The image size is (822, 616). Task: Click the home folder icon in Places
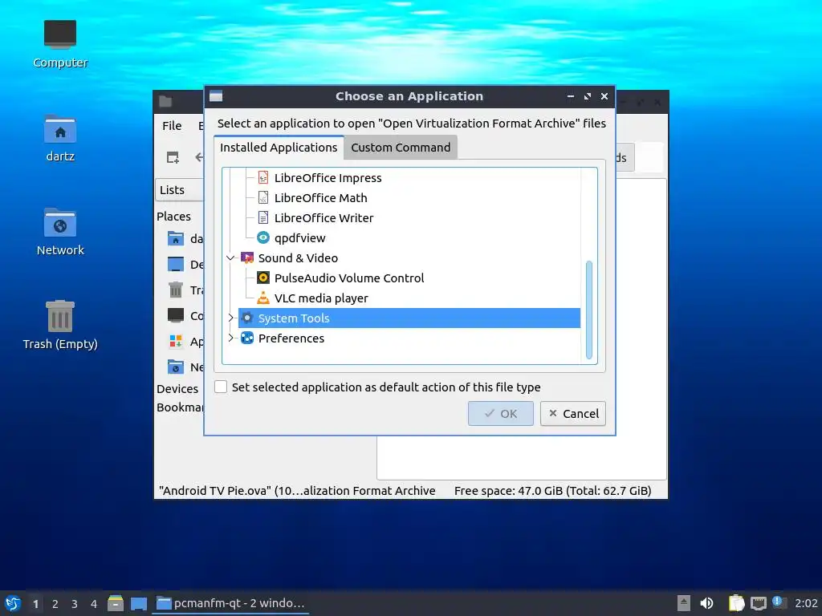click(x=176, y=239)
